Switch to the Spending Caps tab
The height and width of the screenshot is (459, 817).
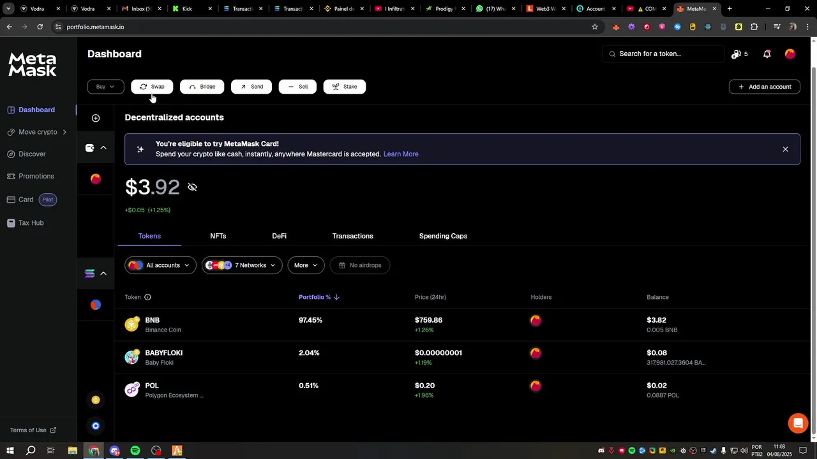pos(443,236)
